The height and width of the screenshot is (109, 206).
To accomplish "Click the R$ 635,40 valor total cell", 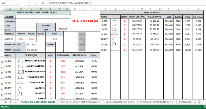I will click(x=154, y=50).
